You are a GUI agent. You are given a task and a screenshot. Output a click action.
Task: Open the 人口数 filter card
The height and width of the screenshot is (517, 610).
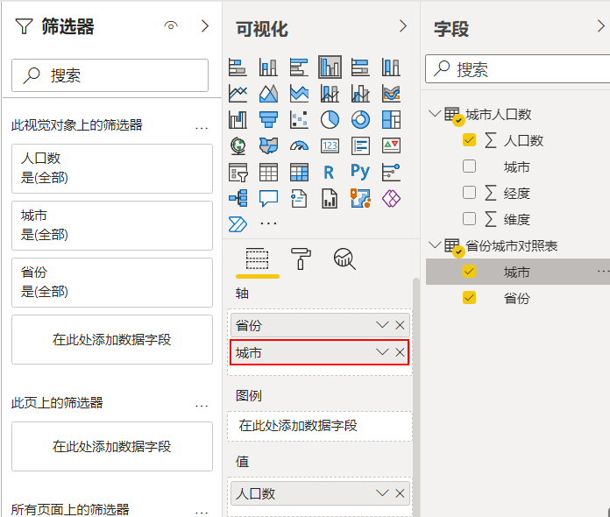click(112, 168)
